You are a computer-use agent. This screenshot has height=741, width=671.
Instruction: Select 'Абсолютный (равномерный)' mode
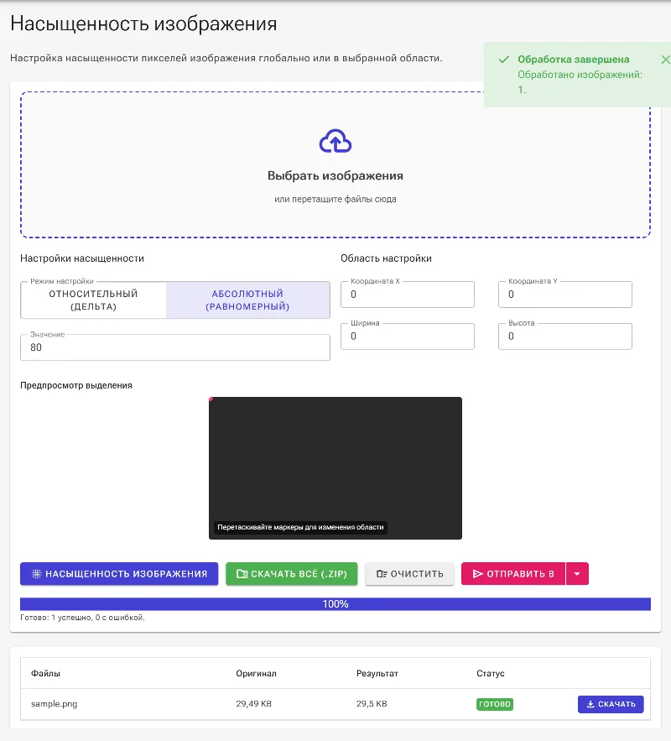(x=248, y=300)
